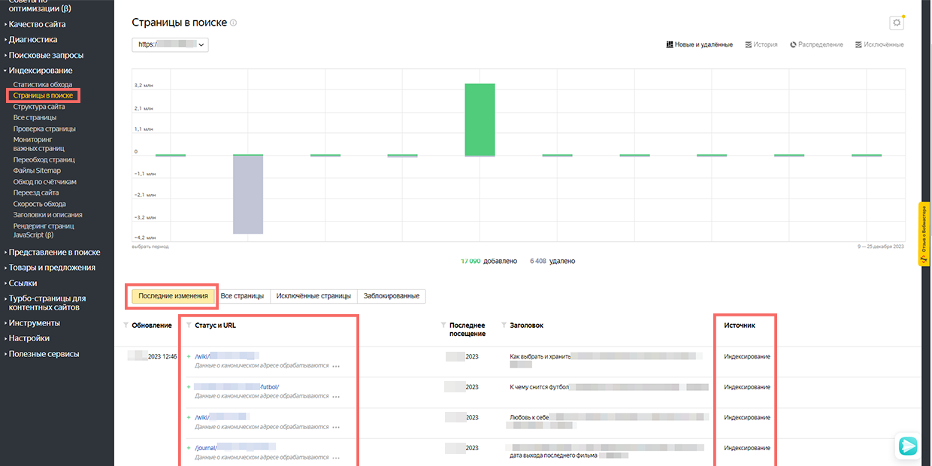The width and height of the screenshot is (932, 466).
Task: Open the three-dots menu in the «Как выбрать и хранить» row
Action: tap(336, 366)
